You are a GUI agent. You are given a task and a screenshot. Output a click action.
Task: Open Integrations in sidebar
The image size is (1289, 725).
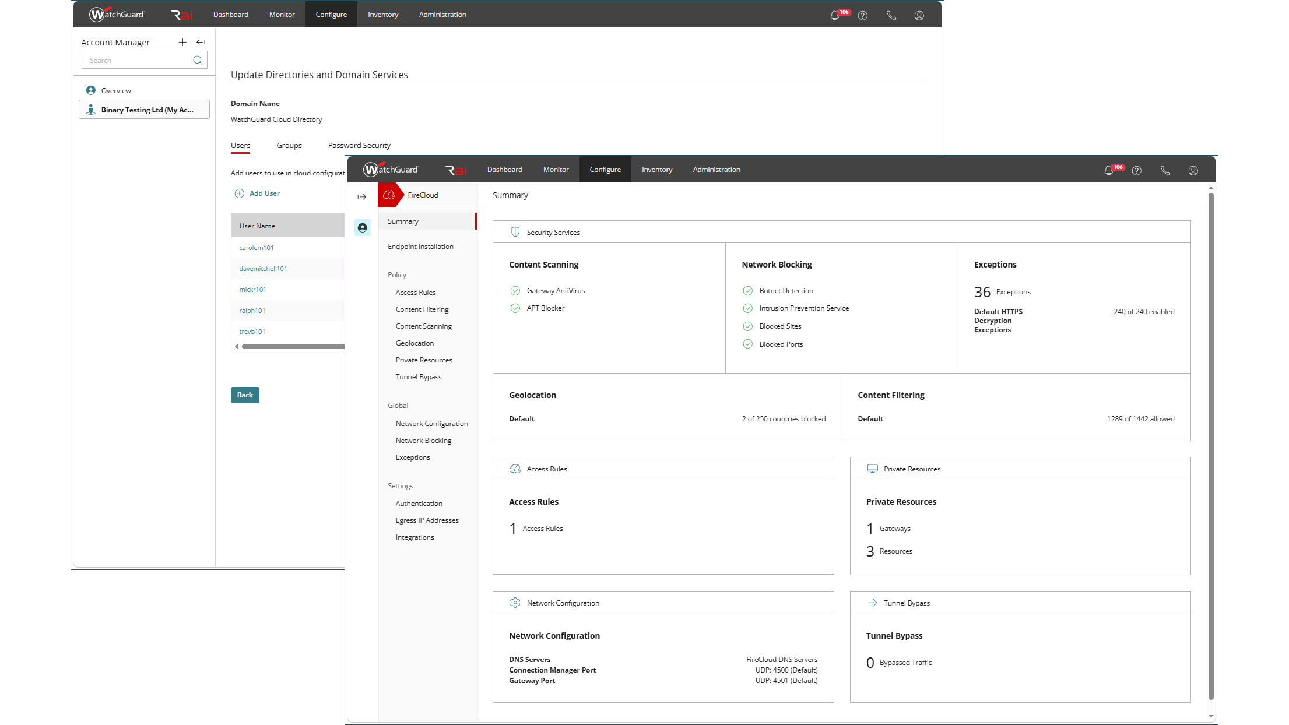coord(415,537)
